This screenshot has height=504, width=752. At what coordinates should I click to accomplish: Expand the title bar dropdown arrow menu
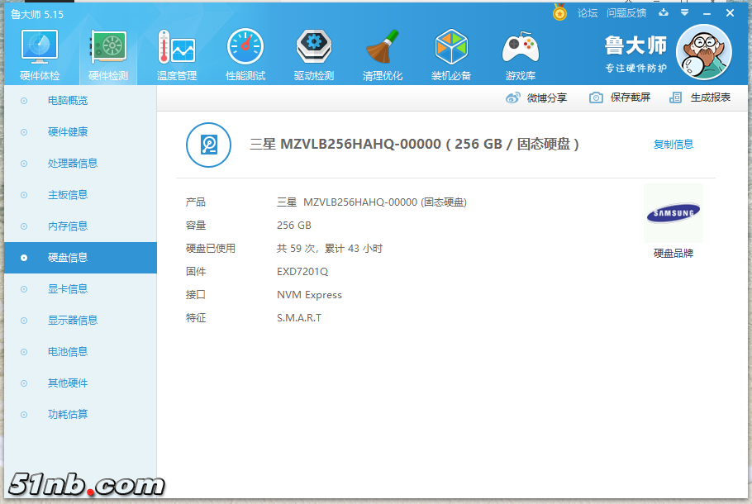coord(684,13)
